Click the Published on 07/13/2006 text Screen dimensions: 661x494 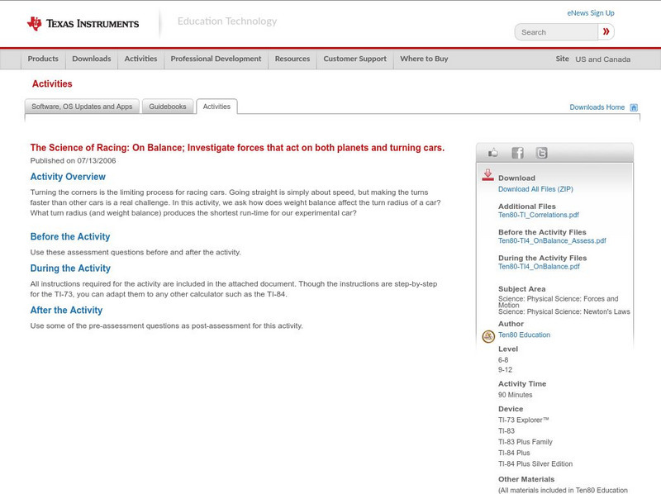[x=73, y=160]
